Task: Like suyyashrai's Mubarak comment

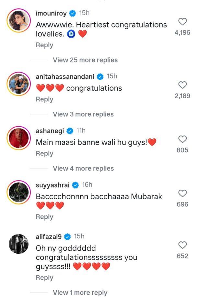Action: 182,194
